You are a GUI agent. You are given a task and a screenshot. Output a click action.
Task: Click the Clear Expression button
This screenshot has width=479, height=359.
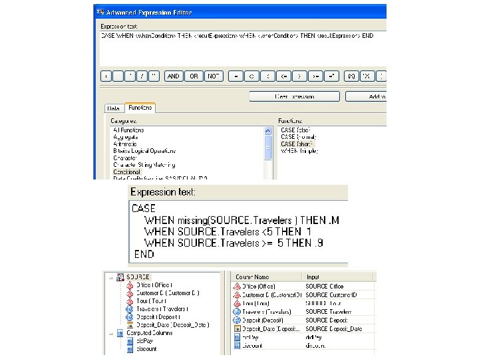coord(295,96)
